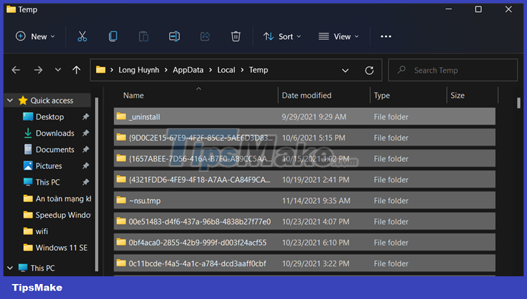Viewport: 527px width, 299px height.
Task: Click the Search Temp input field
Action: [453, 70]
